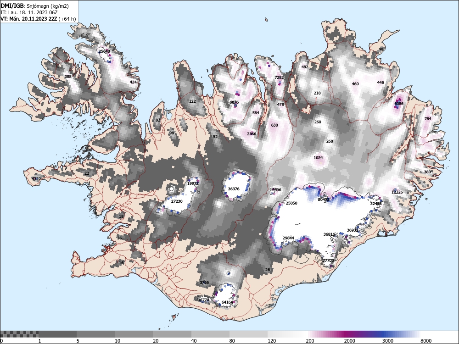
Task: Click the 218 value label
Action: click(x=317, y=93)
